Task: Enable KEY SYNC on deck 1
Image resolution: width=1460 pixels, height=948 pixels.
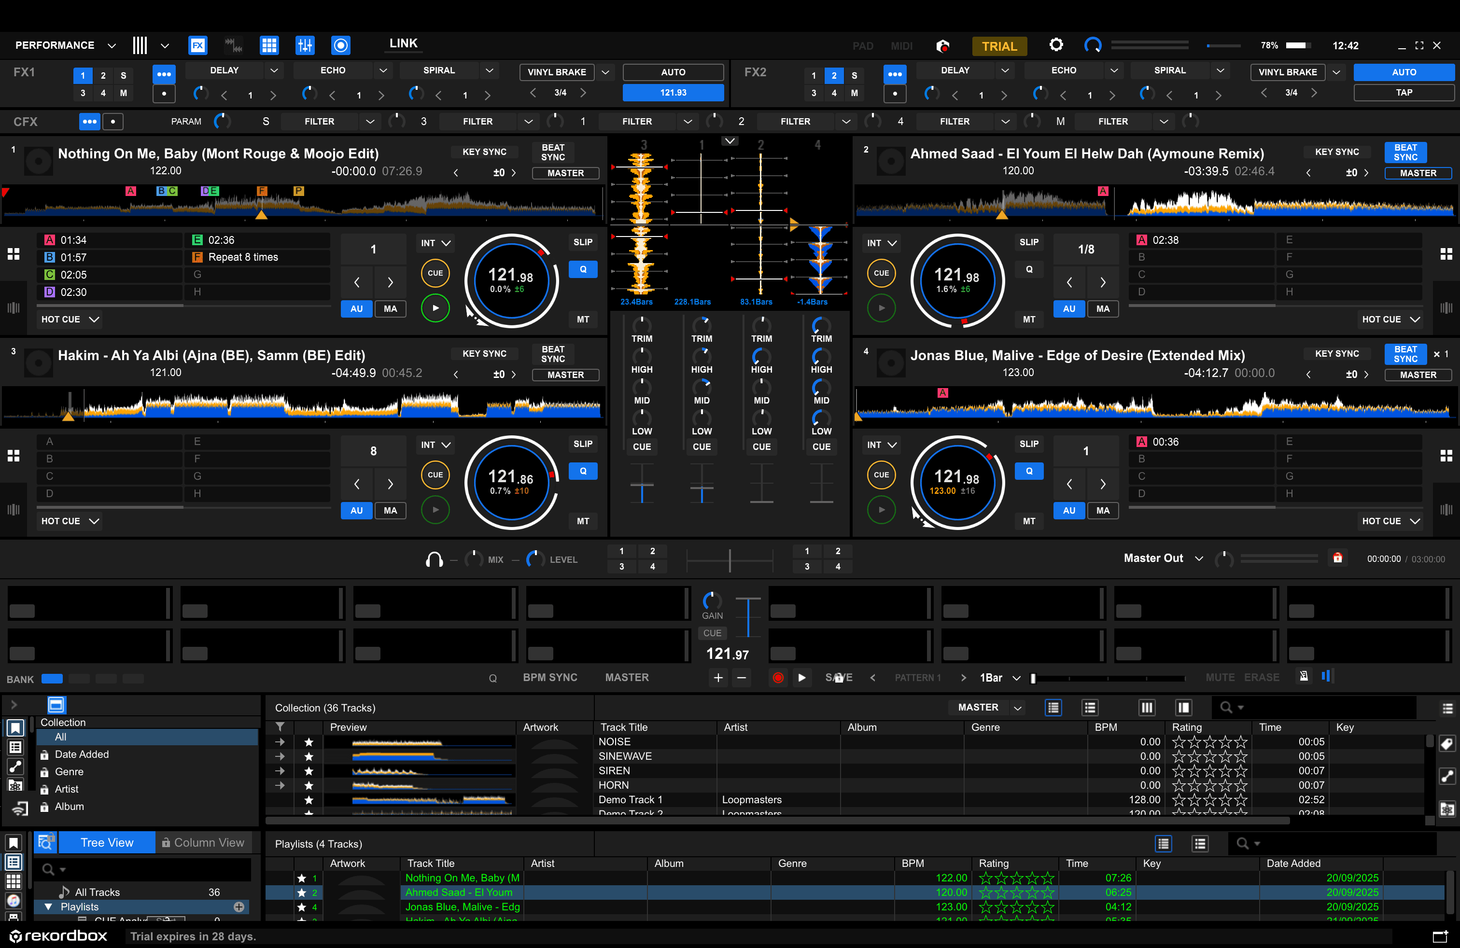Action: [485, 152]
